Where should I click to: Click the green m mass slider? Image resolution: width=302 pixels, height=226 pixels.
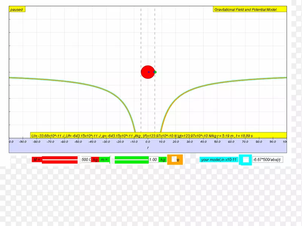coord(131,160)
